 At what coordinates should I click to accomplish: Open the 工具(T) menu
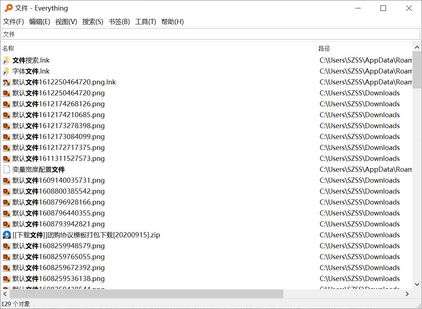pyautogui.click(x=145, y=22)
